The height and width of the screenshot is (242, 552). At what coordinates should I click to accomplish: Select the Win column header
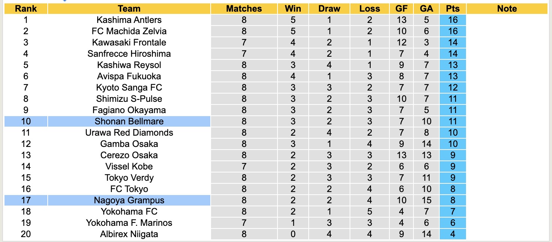[x=293, y=9]
